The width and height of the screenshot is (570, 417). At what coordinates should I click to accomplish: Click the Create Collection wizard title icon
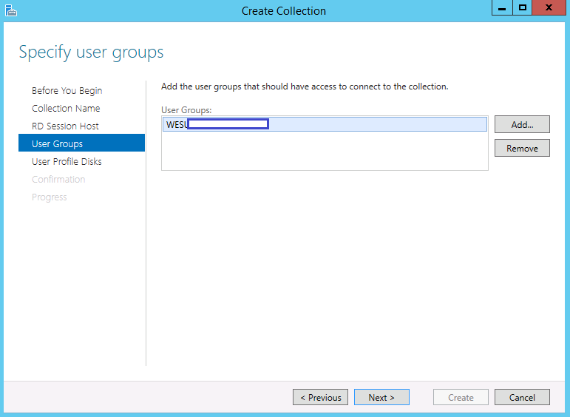pyautogui.click(x=11, y=10)
